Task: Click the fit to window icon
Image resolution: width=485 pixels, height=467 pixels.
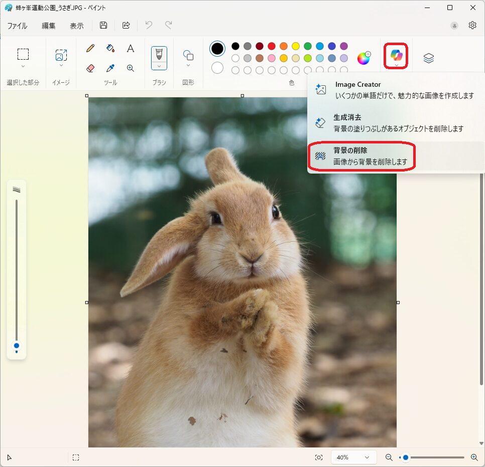Action: pyautogui.click(x=319, y=457)
